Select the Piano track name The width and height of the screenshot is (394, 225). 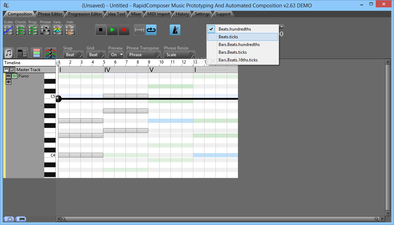click(x=23, y=76)
